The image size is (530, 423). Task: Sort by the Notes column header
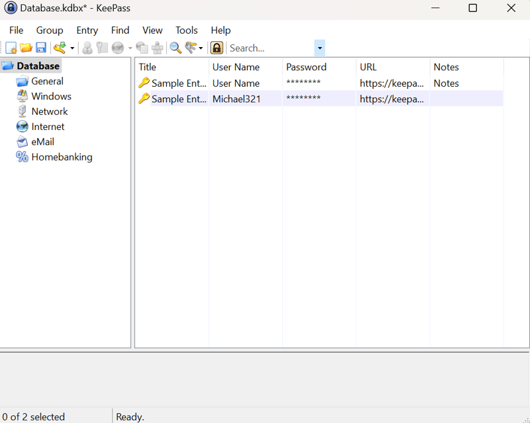pos(466,67)
